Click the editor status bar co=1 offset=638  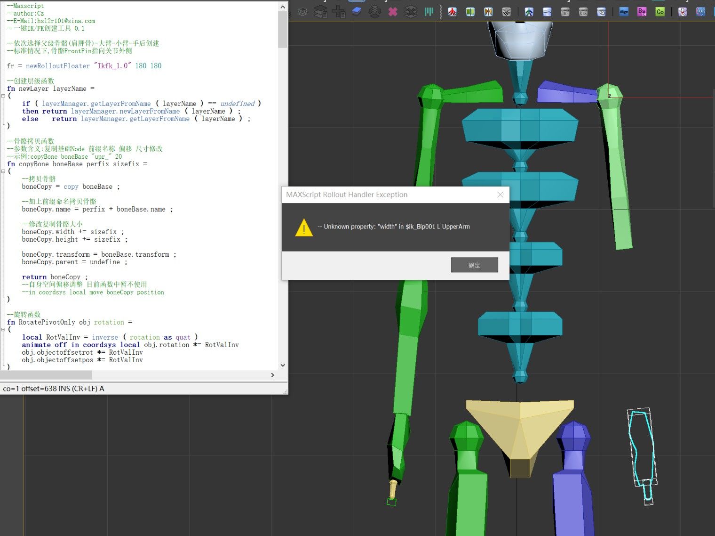[x=54, y=389]
